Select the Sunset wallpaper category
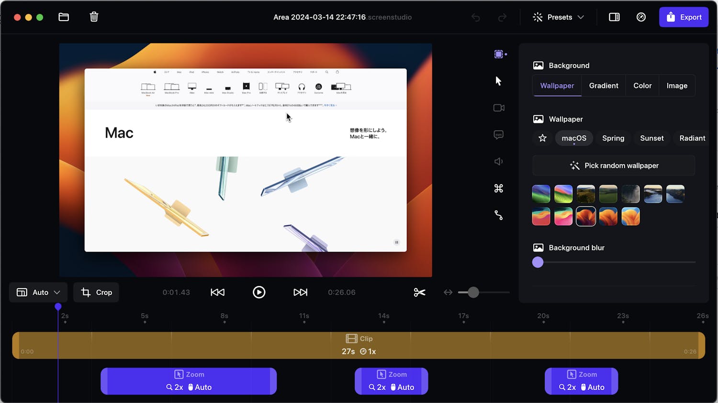 pos(651,138)
